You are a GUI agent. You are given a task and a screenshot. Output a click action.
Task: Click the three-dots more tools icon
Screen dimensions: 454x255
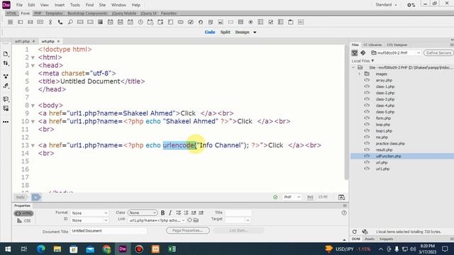tap(6, 122)
